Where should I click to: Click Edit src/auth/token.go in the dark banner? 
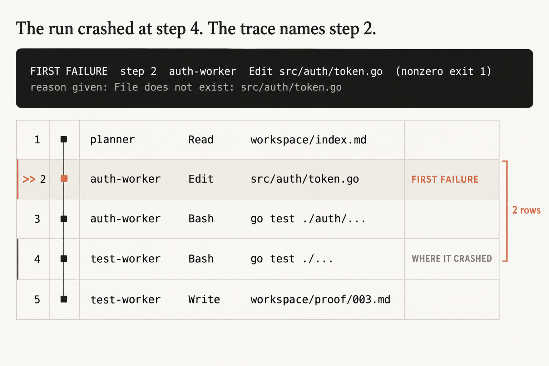(x=316, y=71)
